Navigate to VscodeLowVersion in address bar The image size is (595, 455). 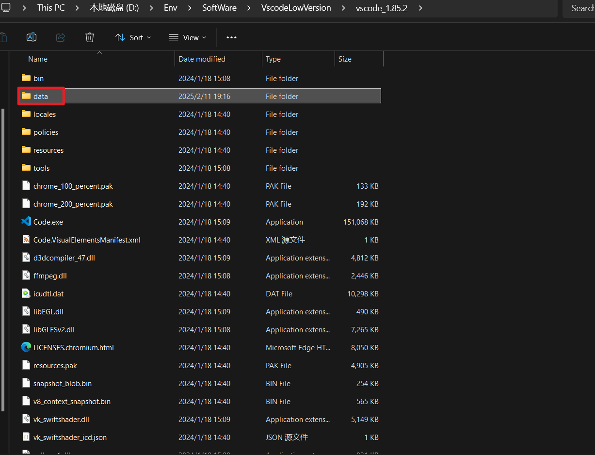(296, 8)
